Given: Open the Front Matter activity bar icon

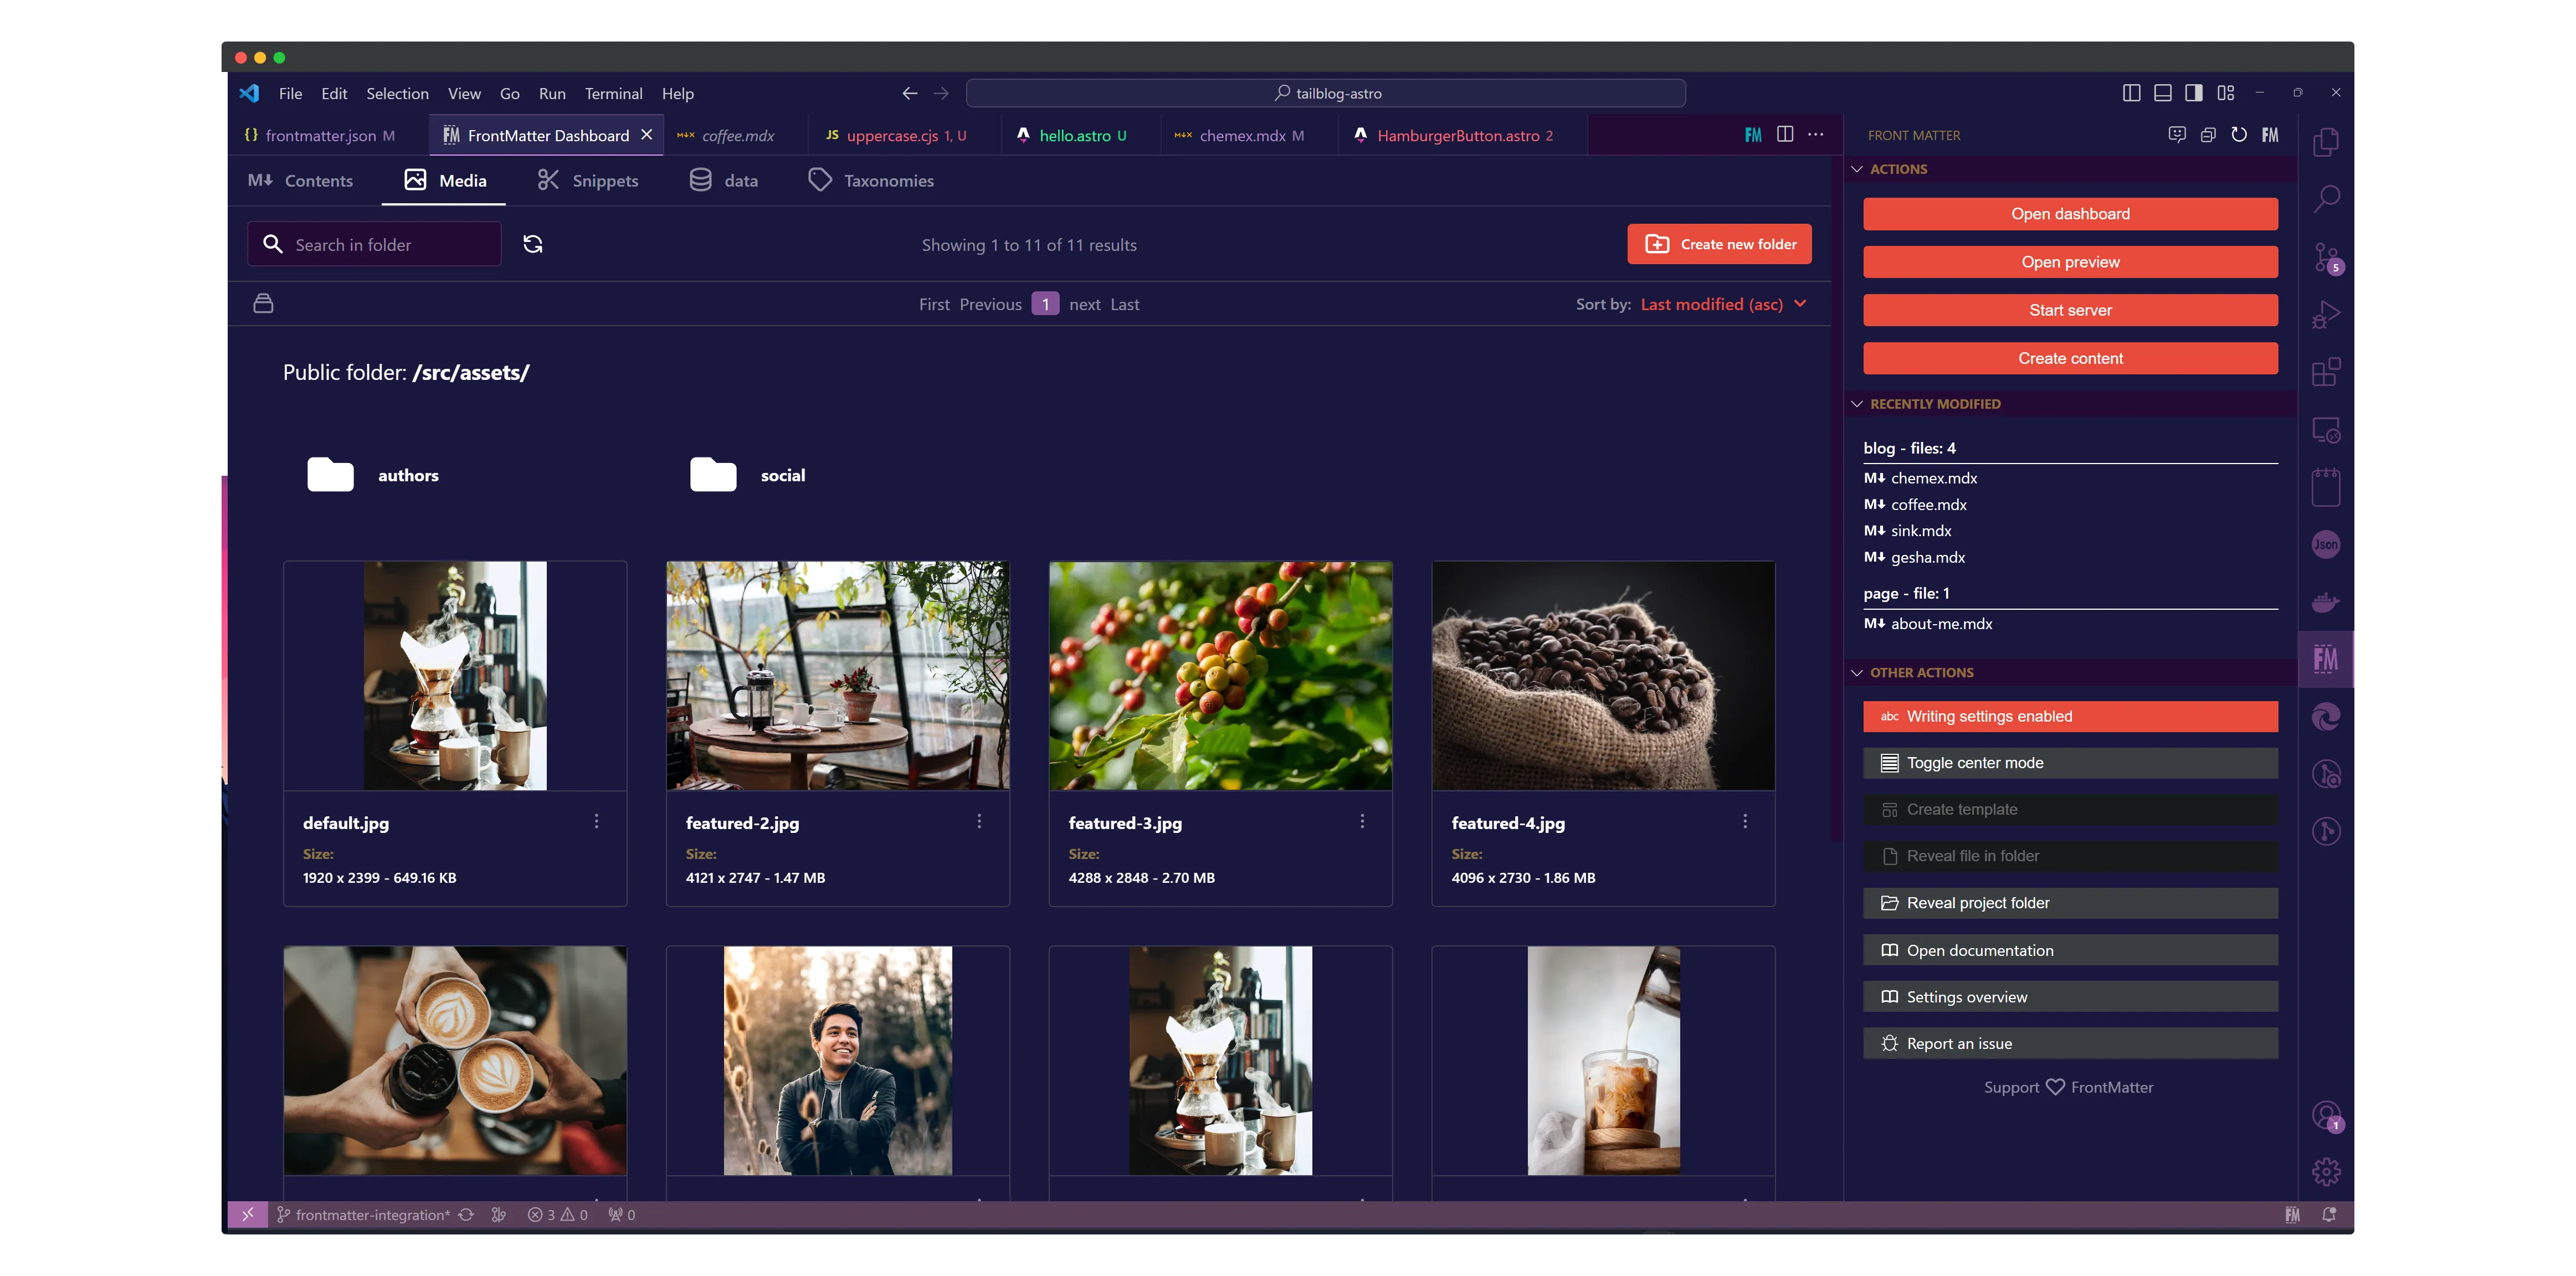Looking at the screenshot, I should [2325, 659].
